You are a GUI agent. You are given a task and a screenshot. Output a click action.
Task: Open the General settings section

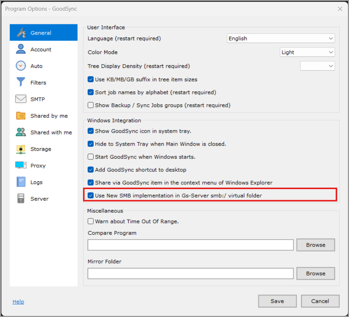pyautogui.click(x=43, y=32)
